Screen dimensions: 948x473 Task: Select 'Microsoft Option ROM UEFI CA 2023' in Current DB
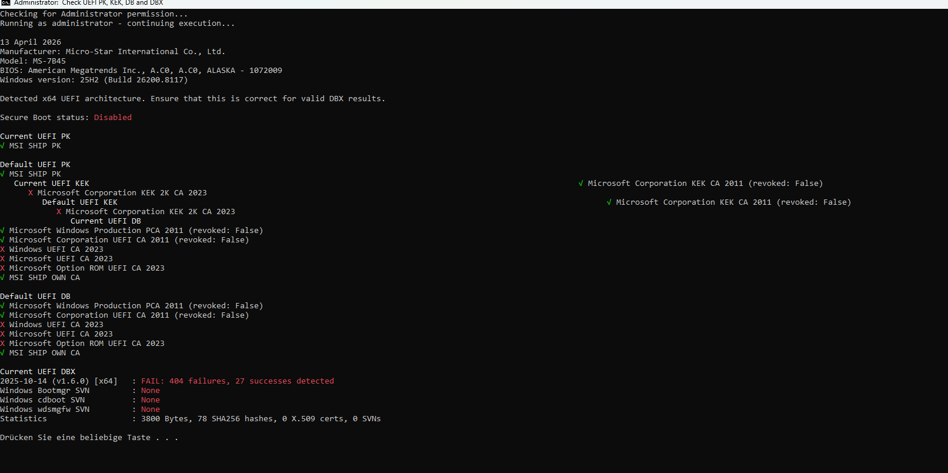click(87, 268)
